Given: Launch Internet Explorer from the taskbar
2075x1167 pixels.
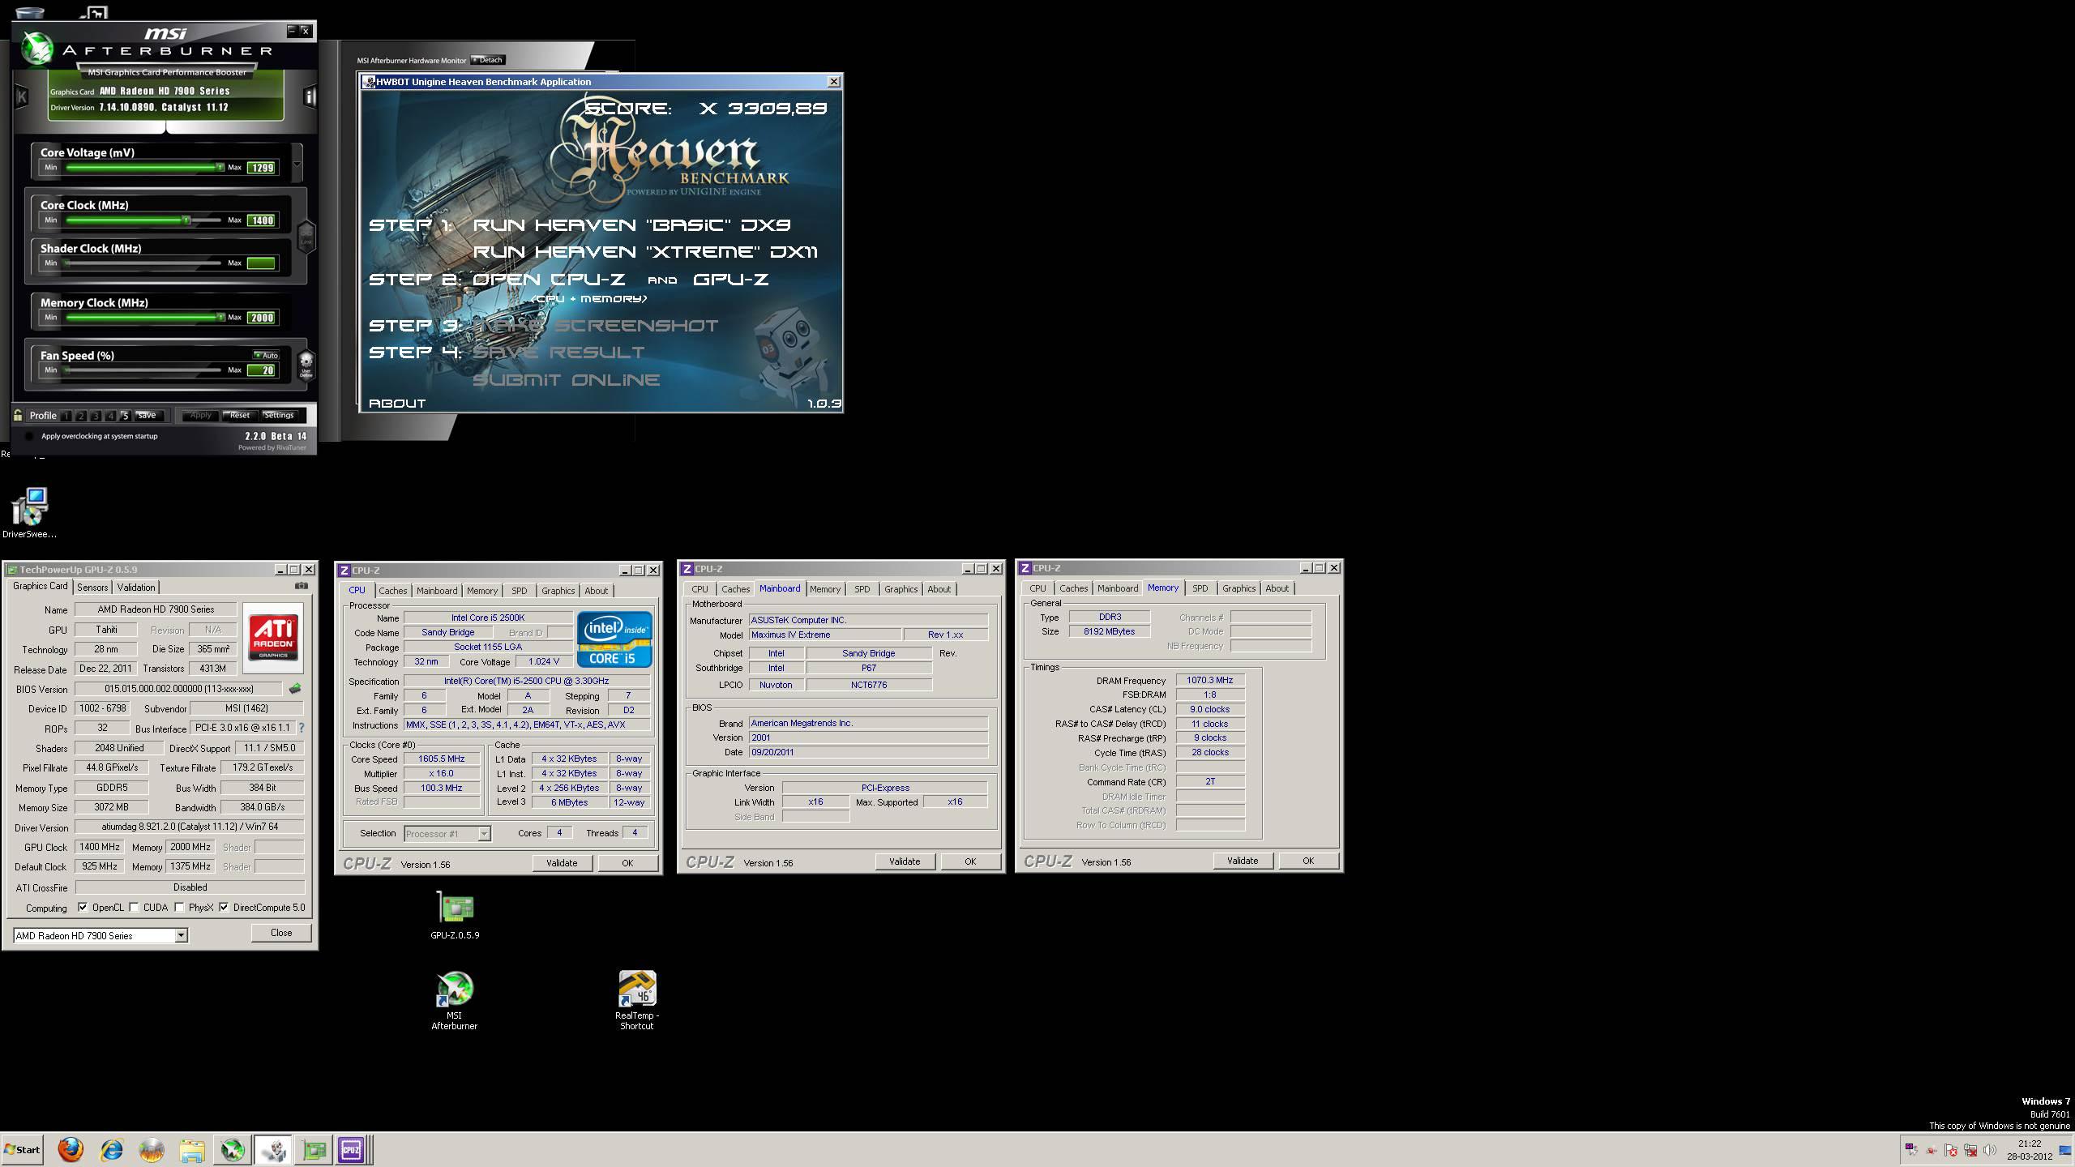Looking at the screenshot, I should click(111, 1149).
